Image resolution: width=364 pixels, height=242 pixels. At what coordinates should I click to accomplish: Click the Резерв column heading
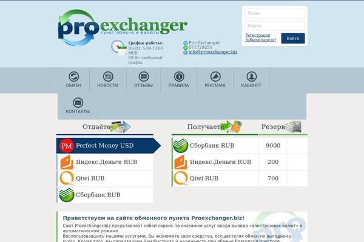(273, 126)
